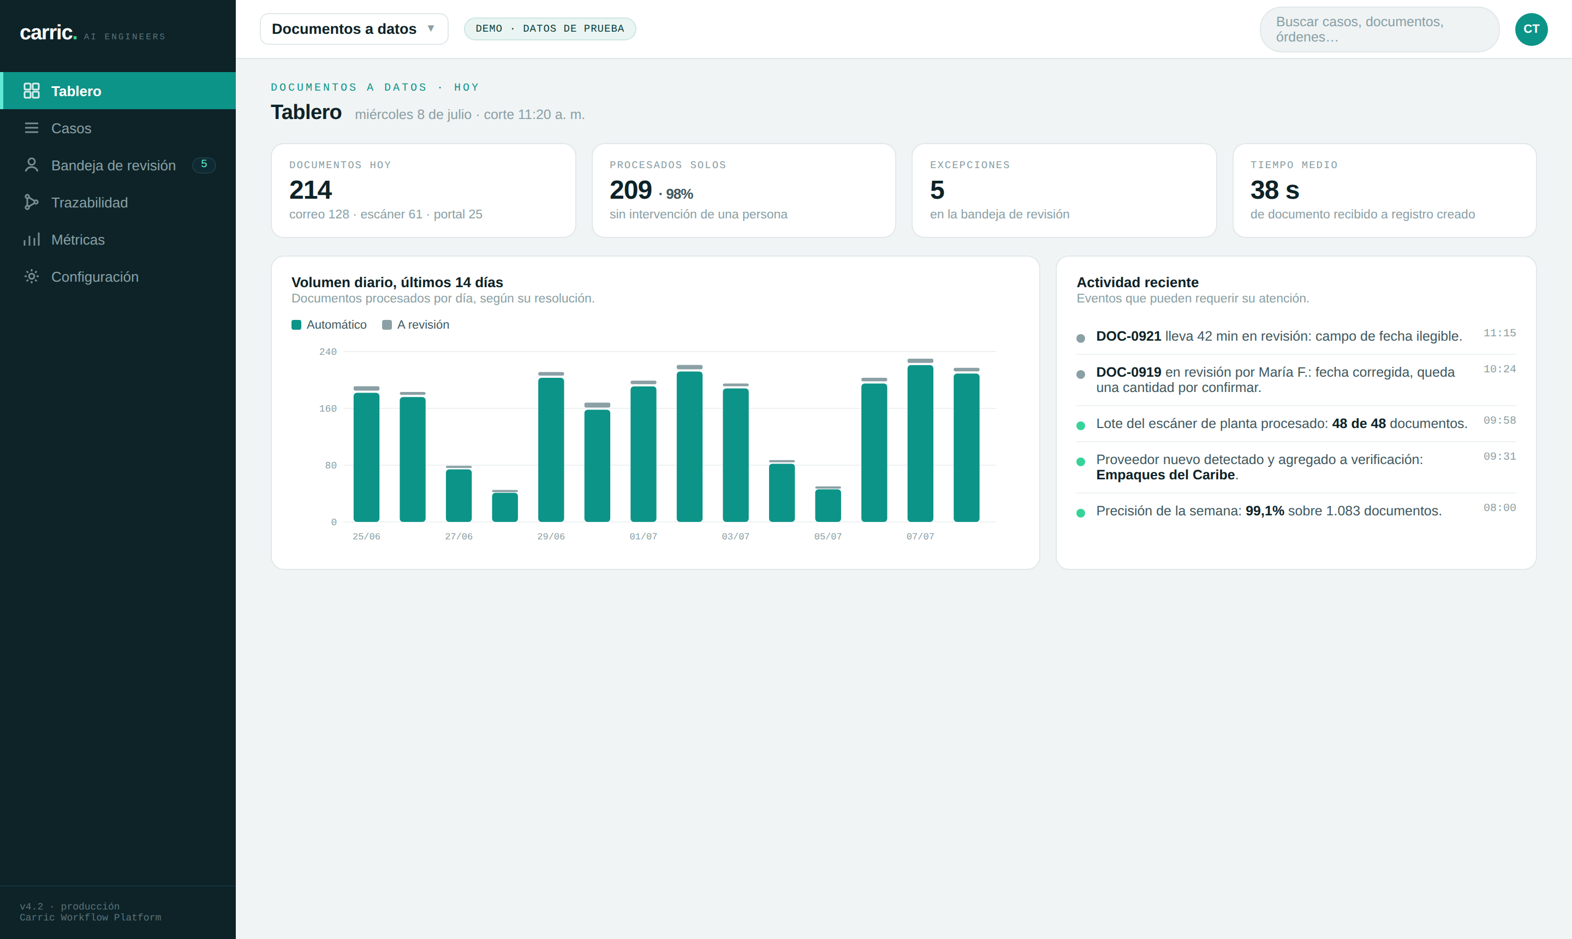This screenshot has width=1572, height=939.
Task: Open the CT user avatar
Action: pos(1531,29)
